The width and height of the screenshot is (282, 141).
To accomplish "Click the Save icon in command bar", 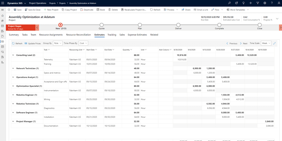I will click(x=15, y=10).
